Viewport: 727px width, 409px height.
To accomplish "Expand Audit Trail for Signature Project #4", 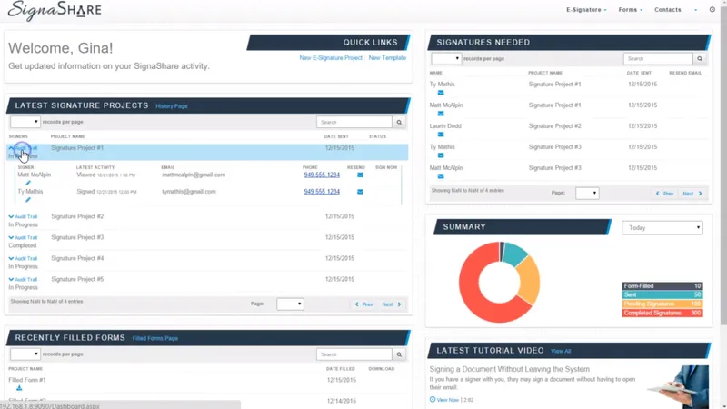I will (23, 258).
